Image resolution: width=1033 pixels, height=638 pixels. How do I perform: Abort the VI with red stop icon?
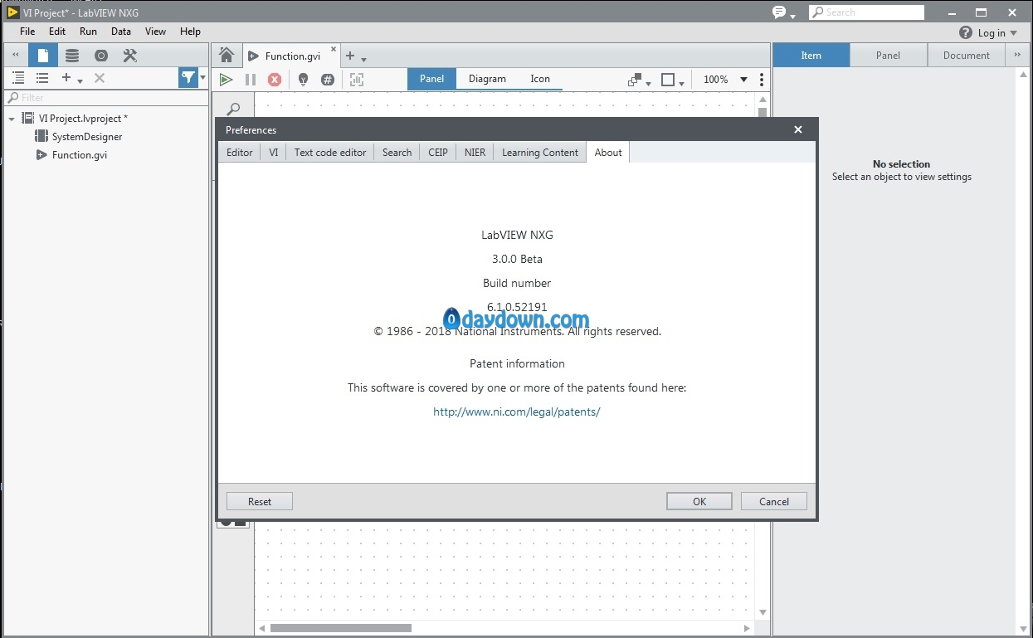(x=275, y=80)
